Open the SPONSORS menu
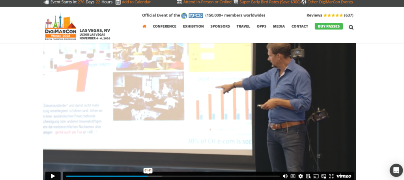The height and width of the screenshot is (180, 404). coord(220,26)
